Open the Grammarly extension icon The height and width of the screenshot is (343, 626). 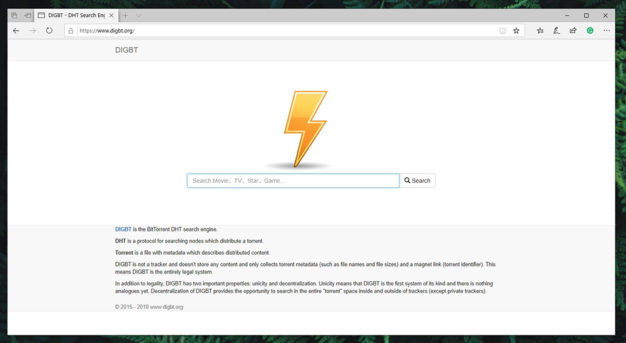[x=590, y=31]
